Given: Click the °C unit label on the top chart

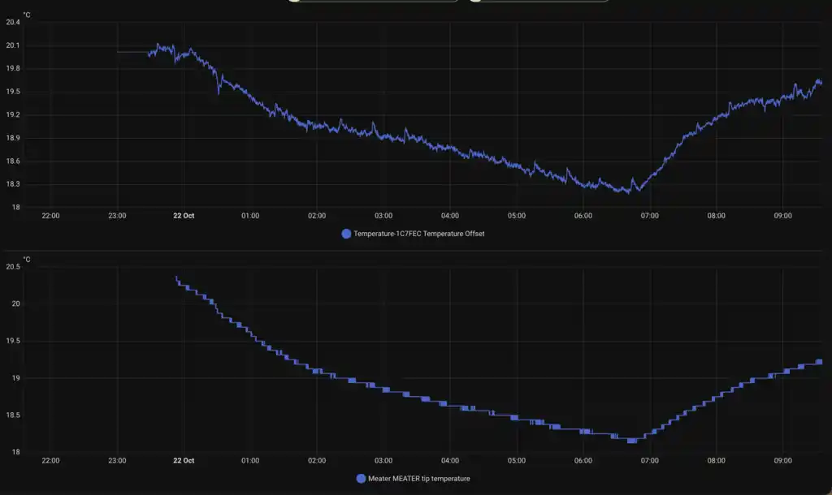Looking at the screenshot, I should [27, 13].
